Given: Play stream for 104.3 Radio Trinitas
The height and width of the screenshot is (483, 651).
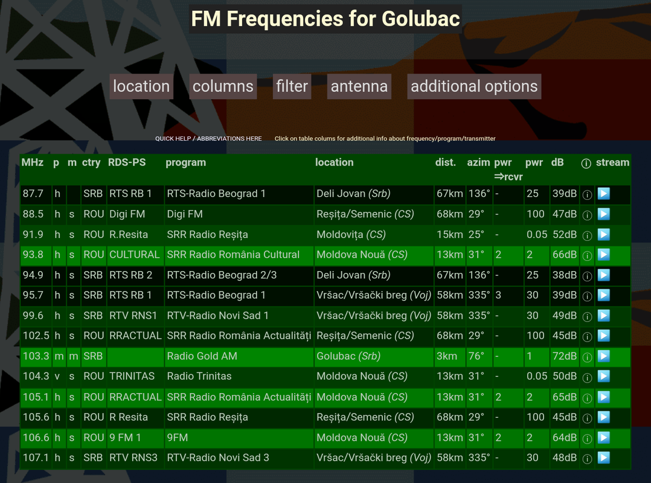Looking at the screenshot, I should [x=603, y=376].
